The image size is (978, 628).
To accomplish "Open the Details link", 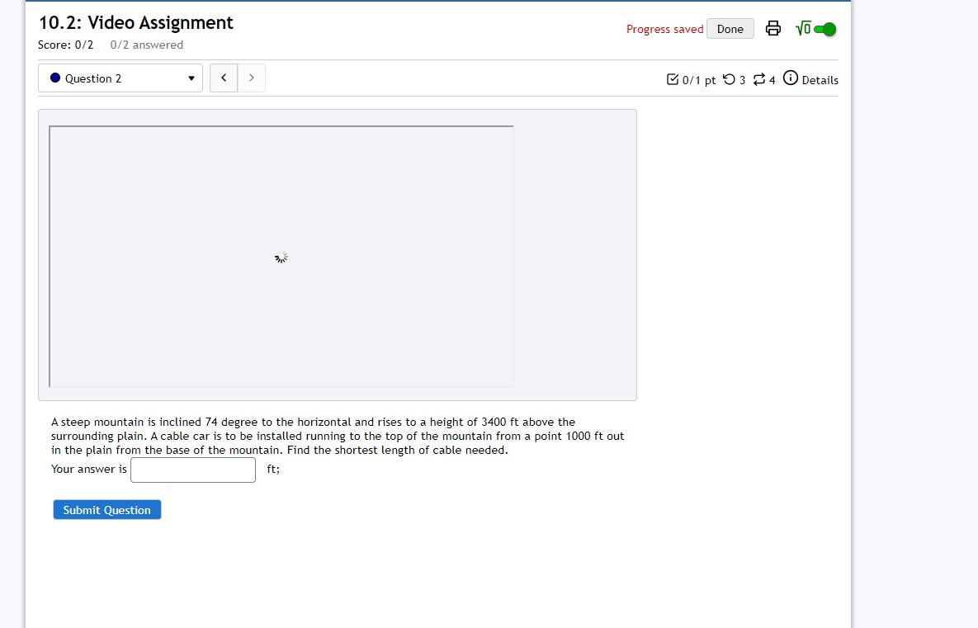I will 820,80.
